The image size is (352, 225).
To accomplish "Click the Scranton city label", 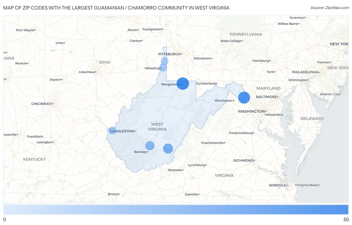I will click(297, 18).
